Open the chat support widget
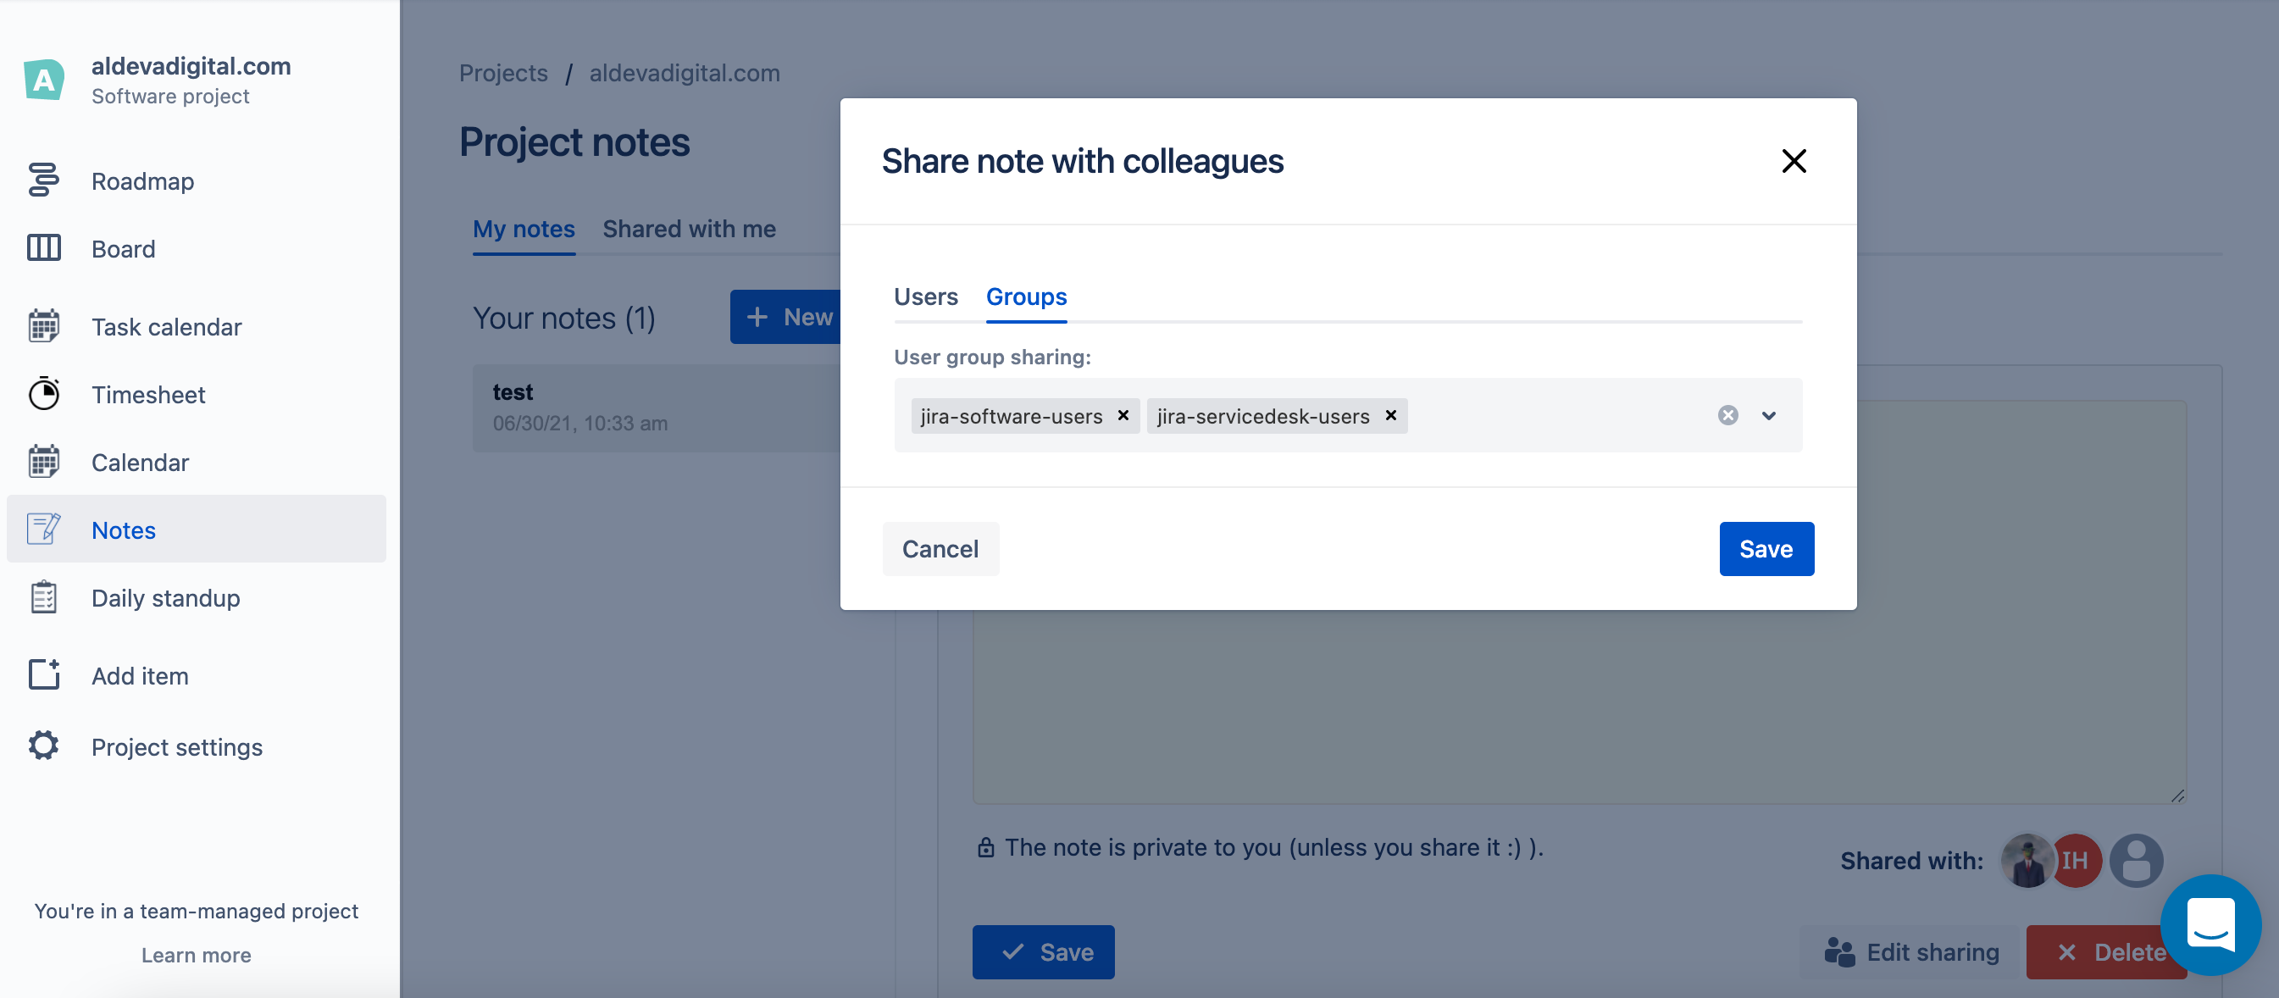2279x998 pixels. click(x=2210, y=923)
